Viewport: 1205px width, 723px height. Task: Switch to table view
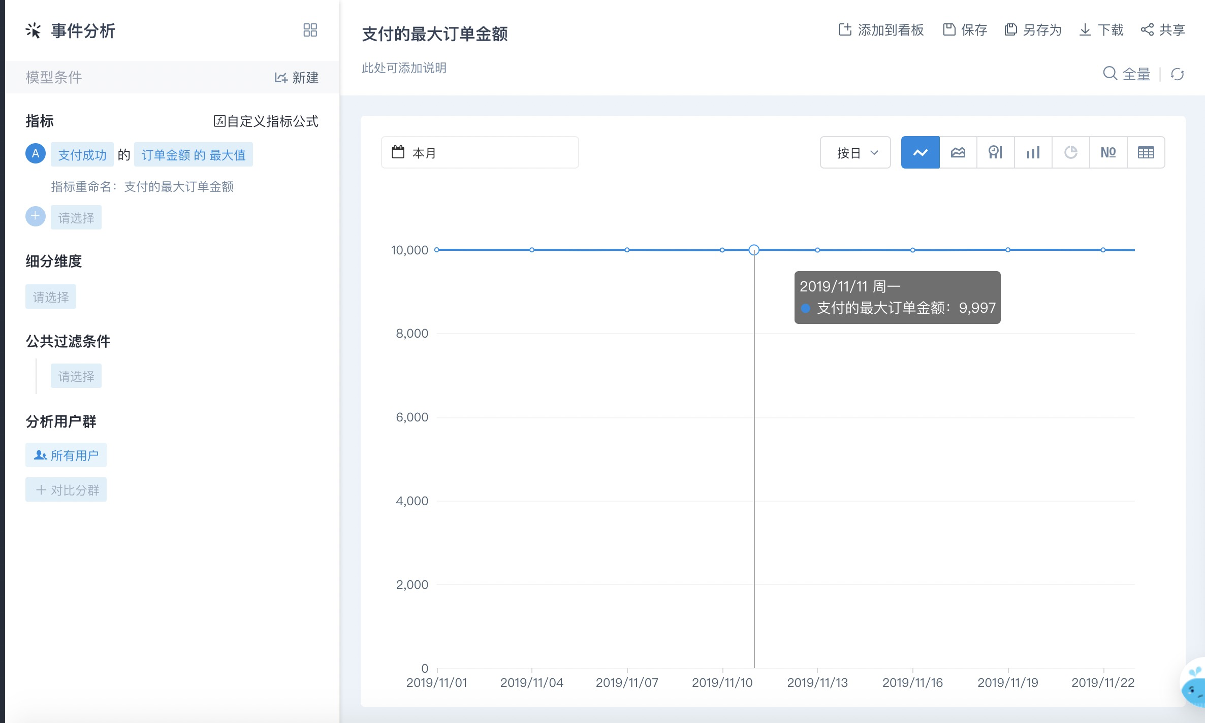pos(1146,152)
